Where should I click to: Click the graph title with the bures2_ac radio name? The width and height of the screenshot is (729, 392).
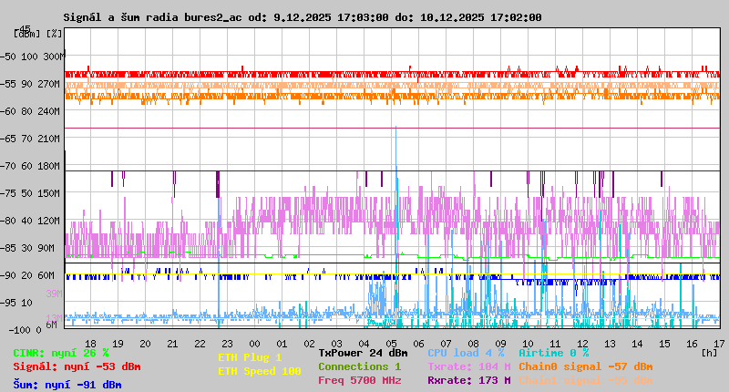[x=302, y=16]
